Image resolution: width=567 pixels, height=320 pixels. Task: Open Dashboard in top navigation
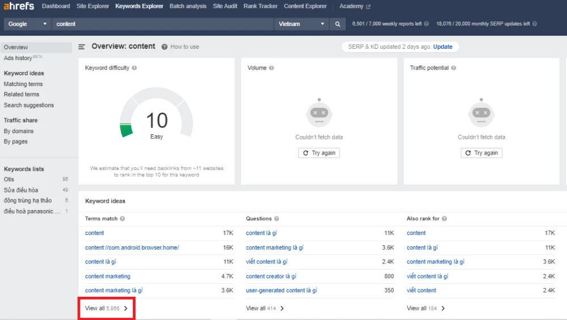[x=56, y=6]
